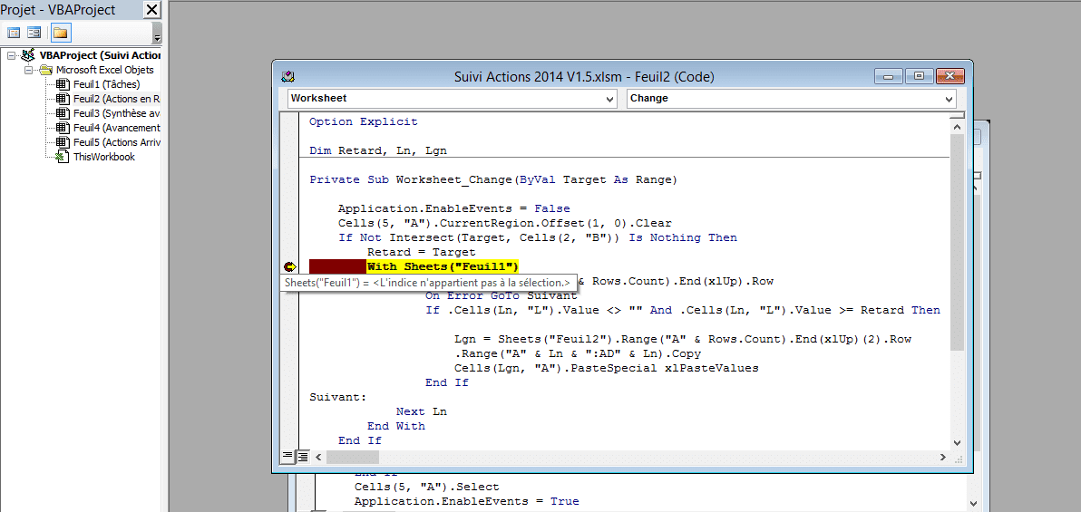Click the yellow execution arrow in margin
The image size is (1081, 512).
(289, 266)
